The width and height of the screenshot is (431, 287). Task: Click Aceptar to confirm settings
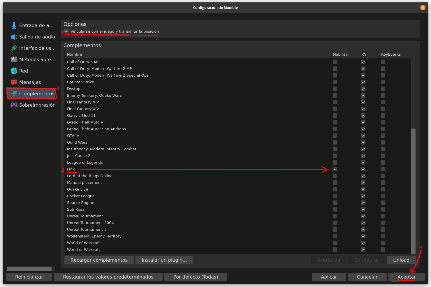coord(406,277)
